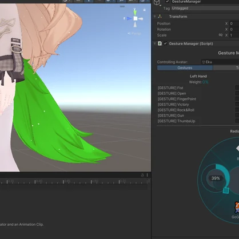The width and height of the screenshot is (239, 239).
Task: Click the Animation Clip hint text
Action: click(22, 225)
